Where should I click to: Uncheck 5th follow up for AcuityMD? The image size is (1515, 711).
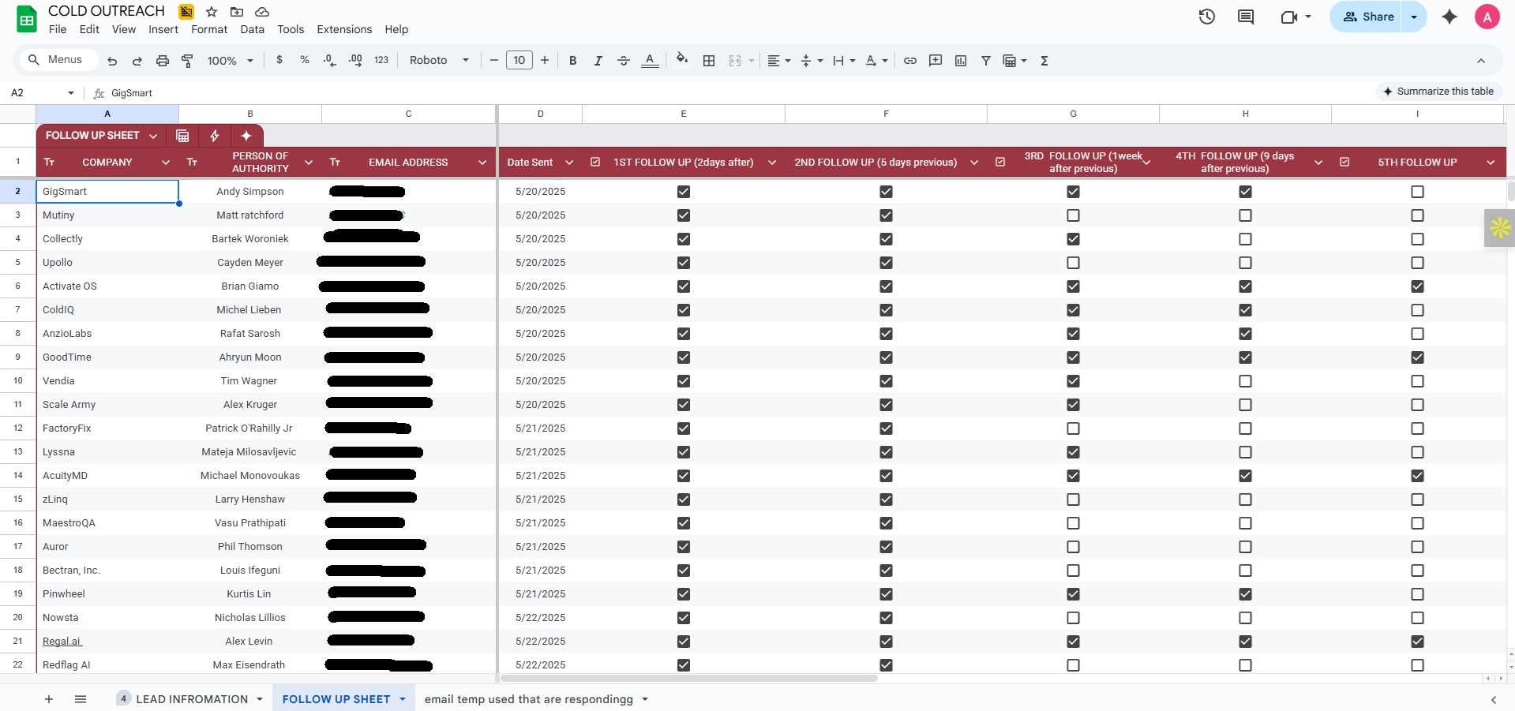point(1418,476)
